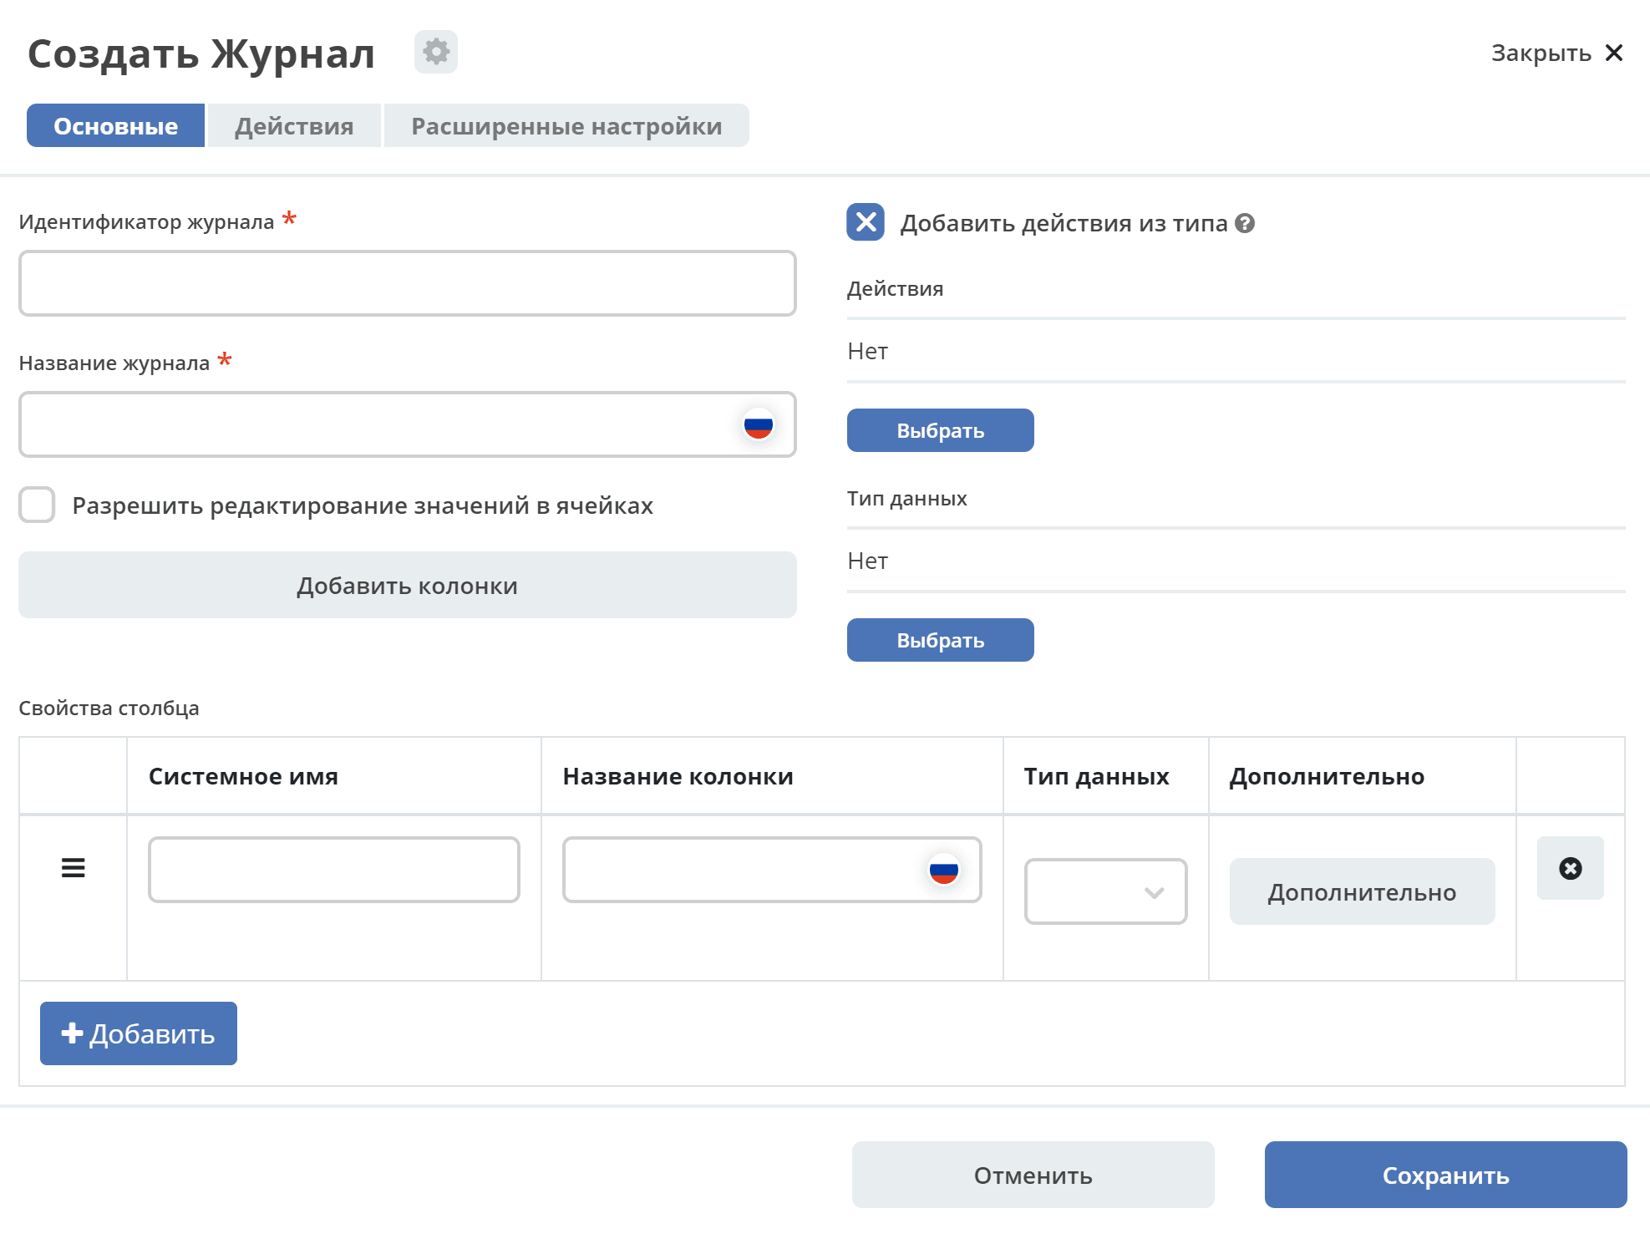Click Выбрать under Тип данных section
Viewport: 1650px width, 1244px height.
(941, 640)
